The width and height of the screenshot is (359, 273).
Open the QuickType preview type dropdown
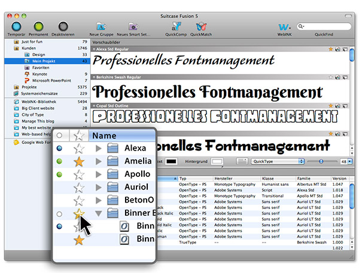pyautogui.click(x=278, y=161)
